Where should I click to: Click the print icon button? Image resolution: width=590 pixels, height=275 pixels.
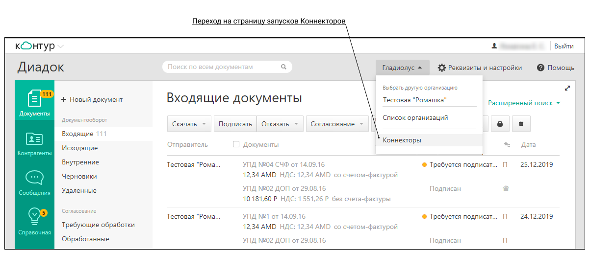tap(500, 124)
